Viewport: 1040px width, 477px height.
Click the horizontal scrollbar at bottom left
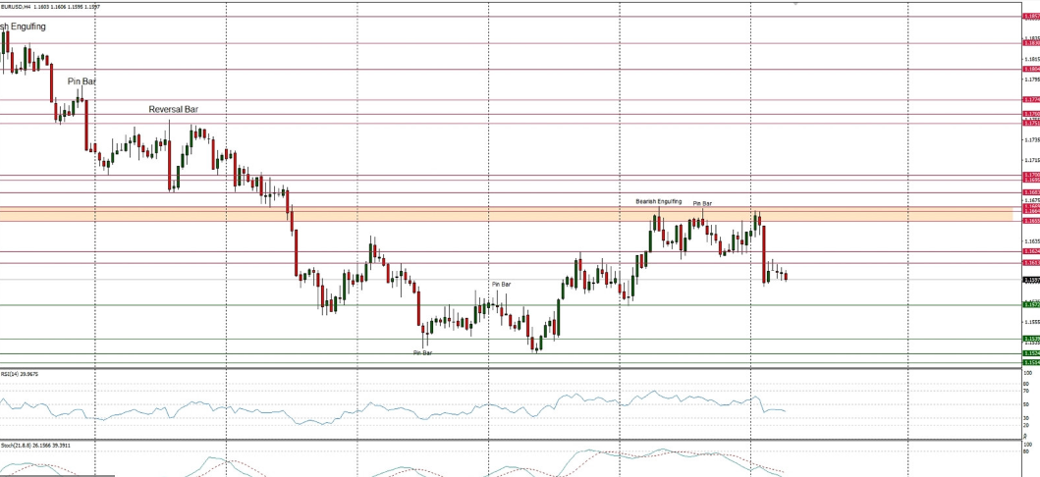57,475
